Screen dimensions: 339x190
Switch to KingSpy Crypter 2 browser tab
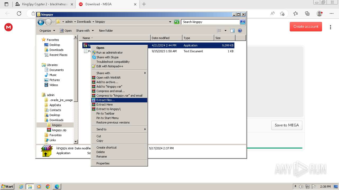[x=44, y=4]
